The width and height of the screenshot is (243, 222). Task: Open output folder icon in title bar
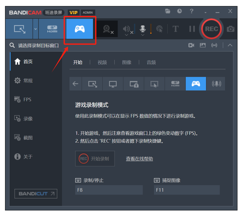167,11
